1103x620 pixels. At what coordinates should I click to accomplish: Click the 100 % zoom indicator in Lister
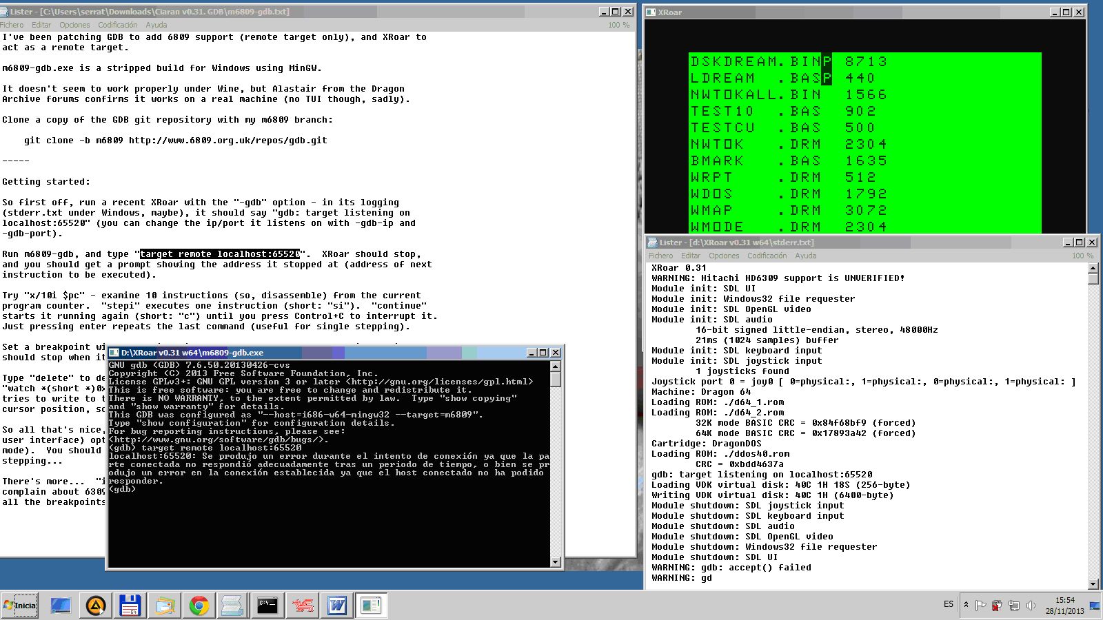pos(619,24)
